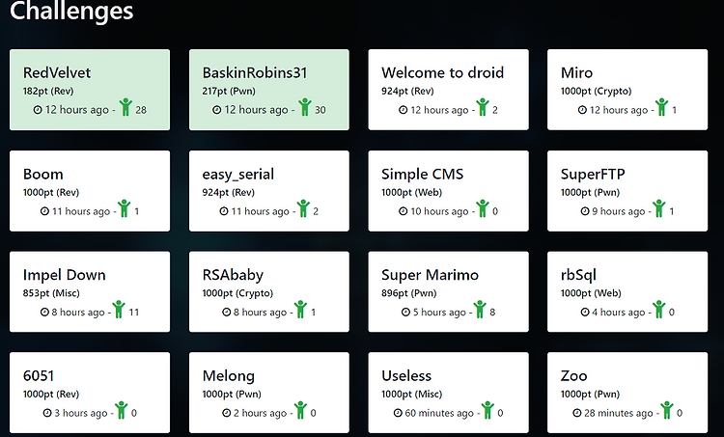Click the solver person icon on RedVelvet

125,107
